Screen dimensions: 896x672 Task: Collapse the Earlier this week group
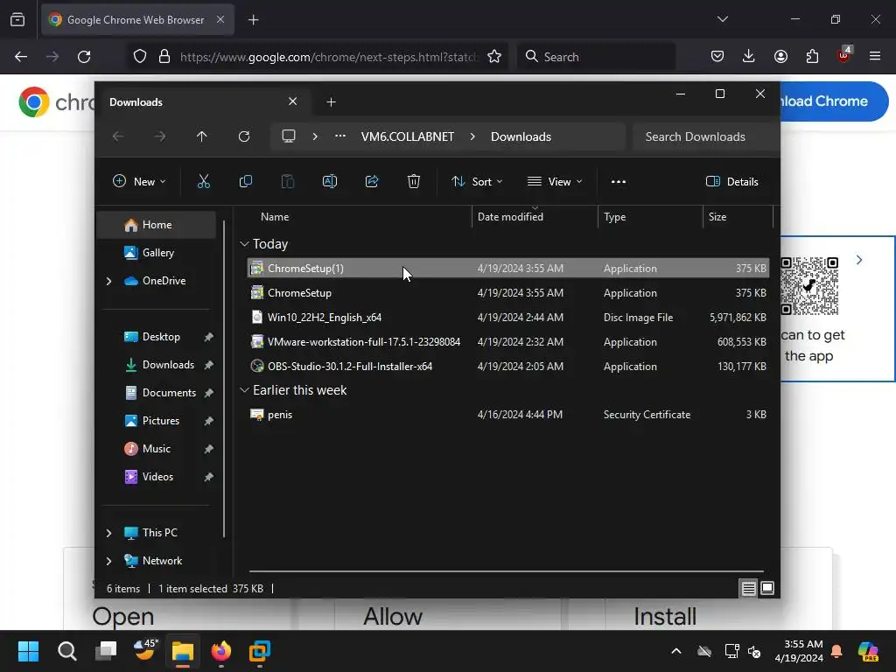[x=245, y=390]
